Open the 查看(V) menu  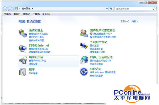tap(27, 14)
